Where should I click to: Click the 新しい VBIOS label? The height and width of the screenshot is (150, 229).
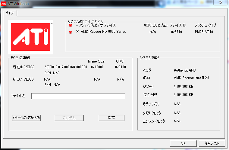23,79
